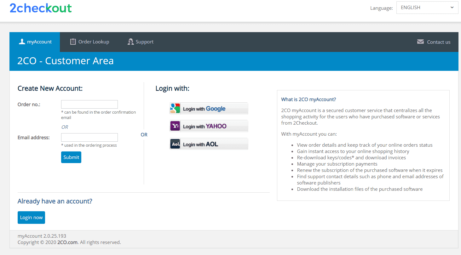Switch to the Support tab
461x255 pixels.
[144, 42]
